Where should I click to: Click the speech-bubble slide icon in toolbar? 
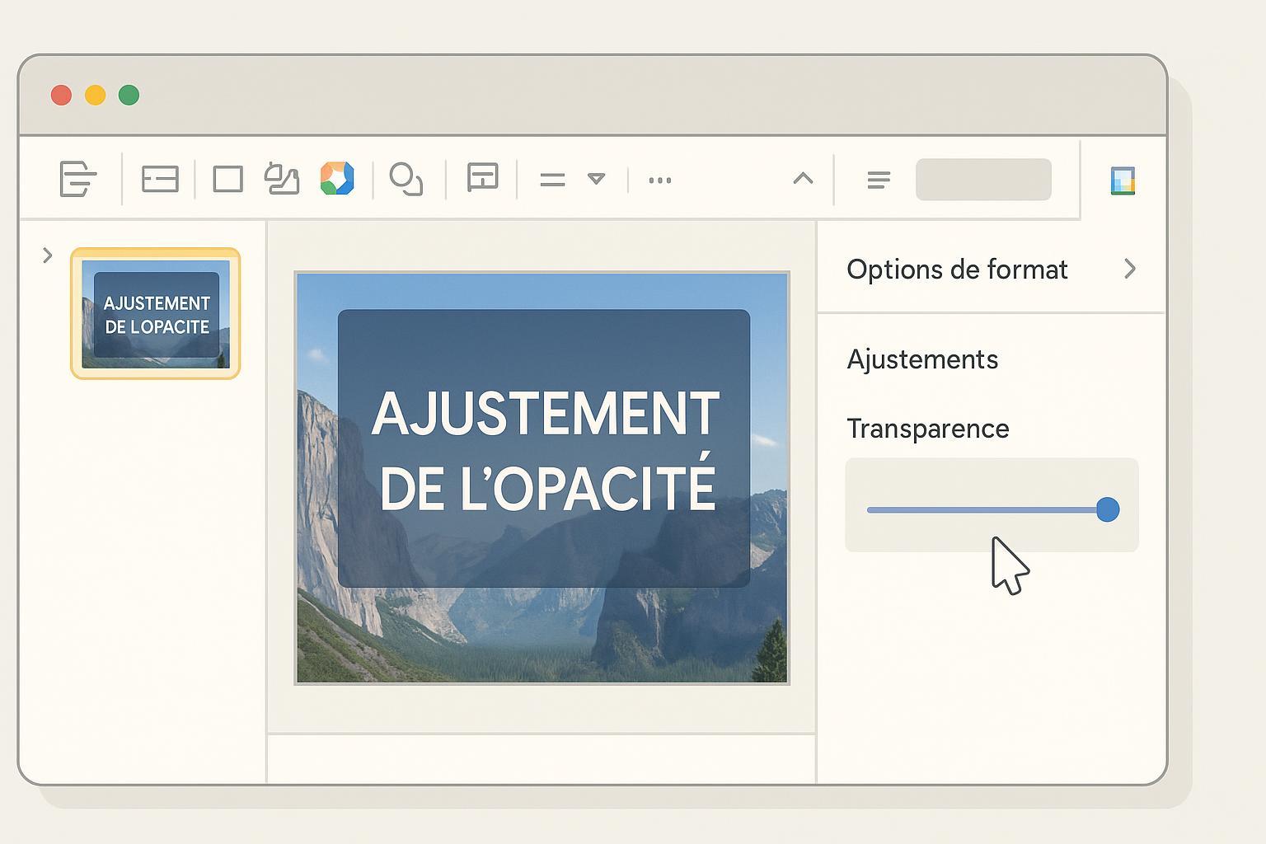(x=482, y=178)
